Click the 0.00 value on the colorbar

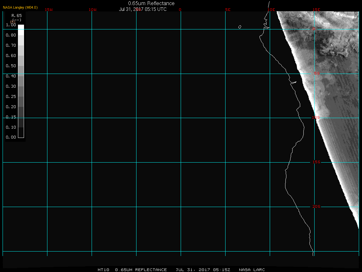pos(11,137)
